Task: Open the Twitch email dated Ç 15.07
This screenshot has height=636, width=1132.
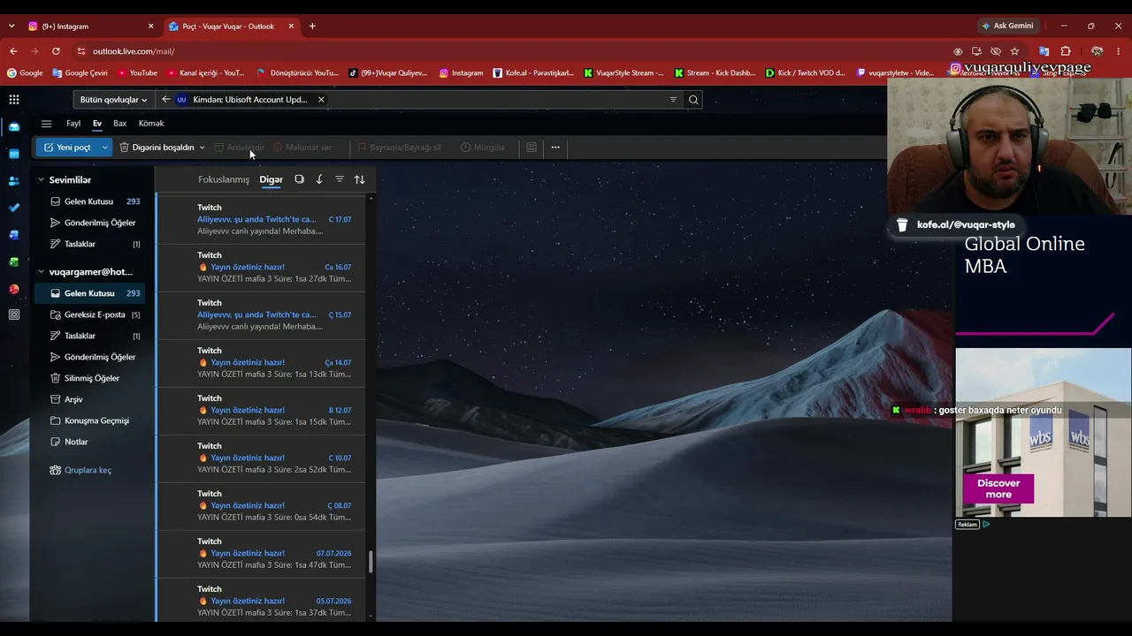Action: point(261,314)
